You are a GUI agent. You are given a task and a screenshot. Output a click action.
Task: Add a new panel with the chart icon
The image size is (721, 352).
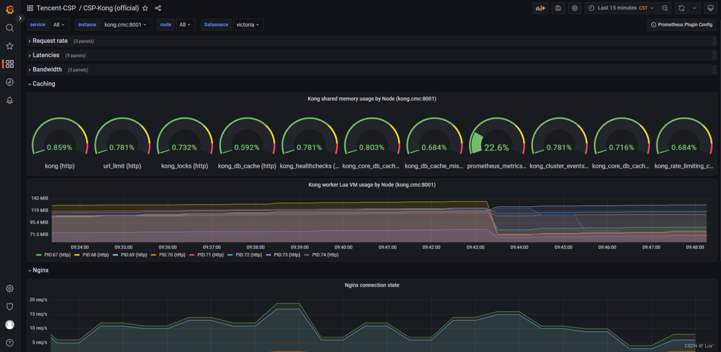pyautogui.click(x=540, y=8)
